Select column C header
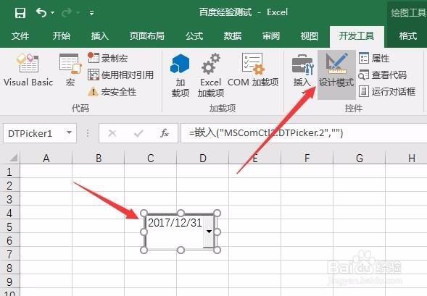 (151, 158)
